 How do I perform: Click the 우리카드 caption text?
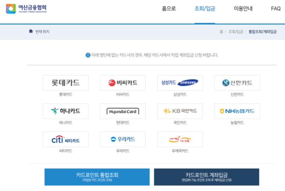point(123,151)
